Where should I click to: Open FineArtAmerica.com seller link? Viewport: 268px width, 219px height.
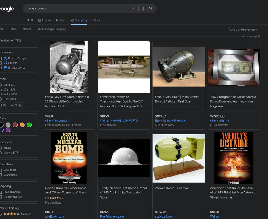113,216
